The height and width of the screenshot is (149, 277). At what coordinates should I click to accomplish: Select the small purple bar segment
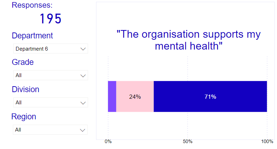(x=112, y=96)
